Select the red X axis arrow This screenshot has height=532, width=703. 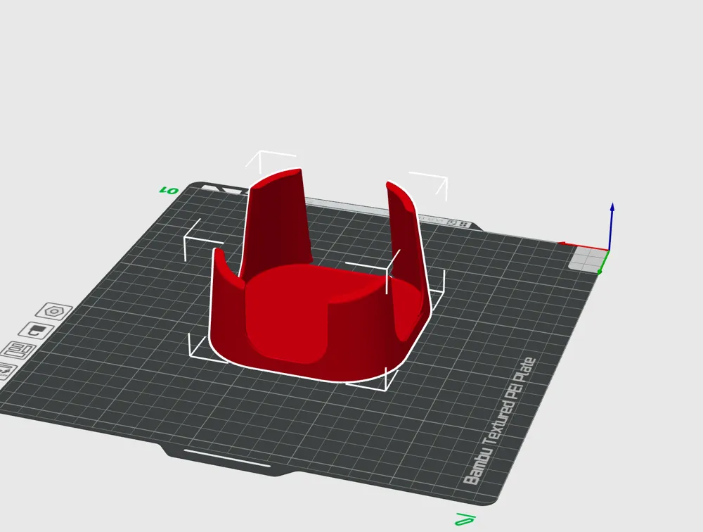click(x=583, y=246)
